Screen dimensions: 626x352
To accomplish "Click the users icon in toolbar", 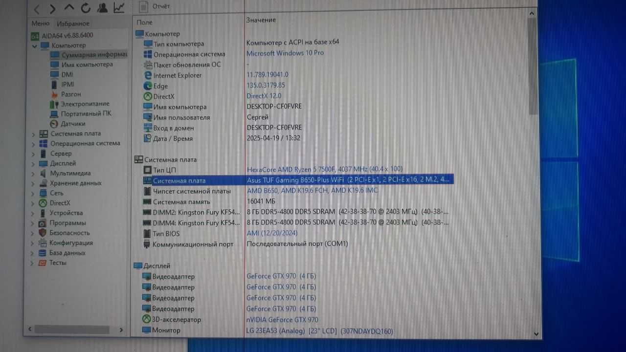I will point(102,7).
